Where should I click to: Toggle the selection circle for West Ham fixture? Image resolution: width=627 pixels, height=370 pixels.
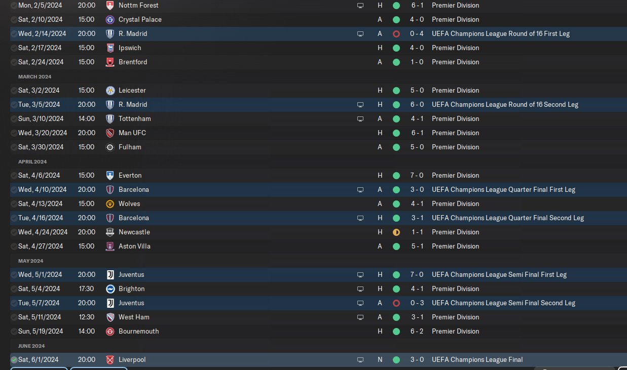pos(14,317)
